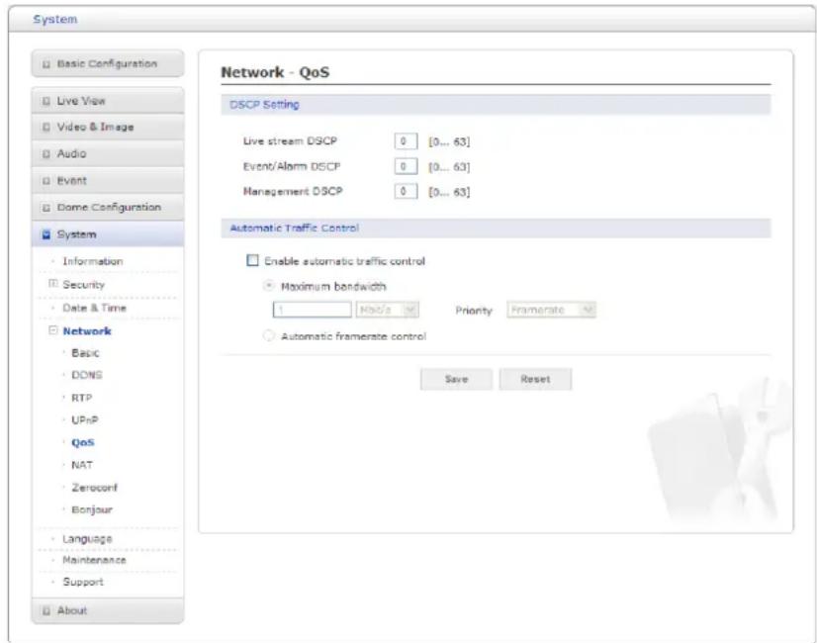Open the Priority Framerate dropdown

tap(551, 310)
